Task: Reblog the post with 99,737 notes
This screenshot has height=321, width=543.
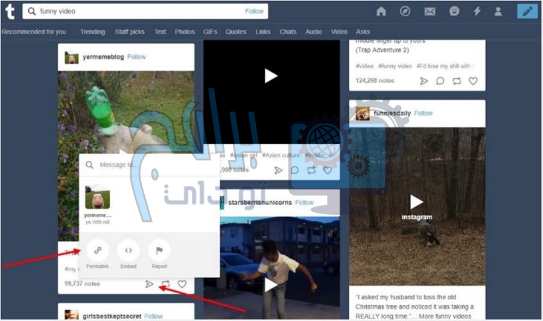Action: (166, 284)
